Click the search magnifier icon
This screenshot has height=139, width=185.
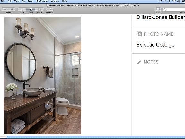(x=165, y=9)
